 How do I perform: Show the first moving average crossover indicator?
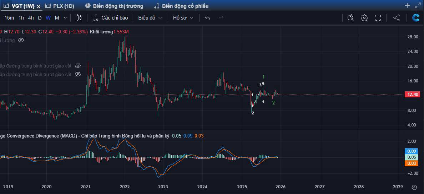pos(78,66)
